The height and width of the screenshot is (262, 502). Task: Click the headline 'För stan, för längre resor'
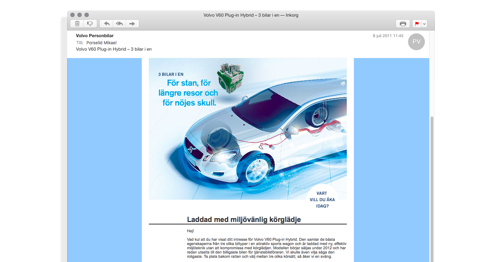(x=188, y=93)
